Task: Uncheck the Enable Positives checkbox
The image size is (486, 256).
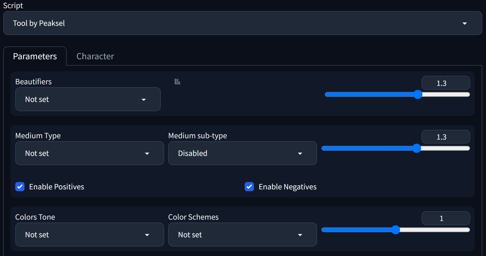Action: [20, 186]
